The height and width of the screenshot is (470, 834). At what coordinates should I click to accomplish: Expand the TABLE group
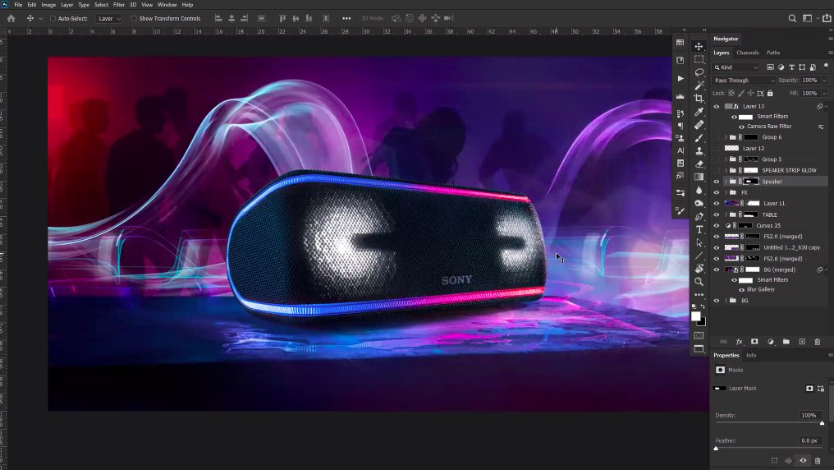click(x=726, y=214)
